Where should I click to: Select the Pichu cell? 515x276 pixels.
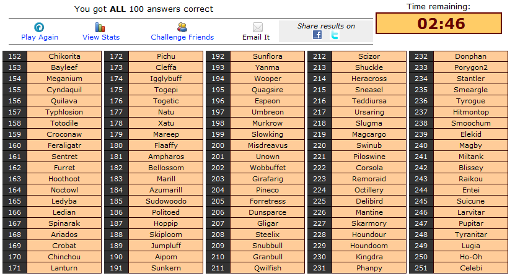click(x=166, y=56)
